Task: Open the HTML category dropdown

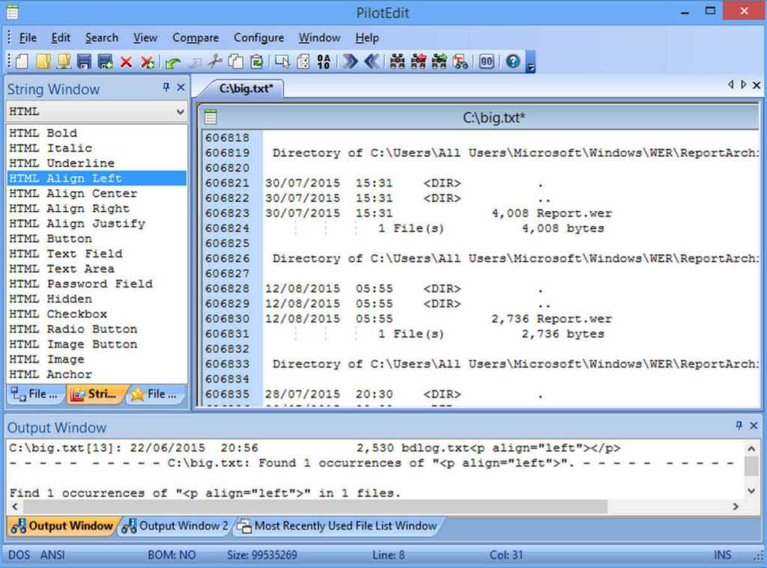Action: (180, 111)
